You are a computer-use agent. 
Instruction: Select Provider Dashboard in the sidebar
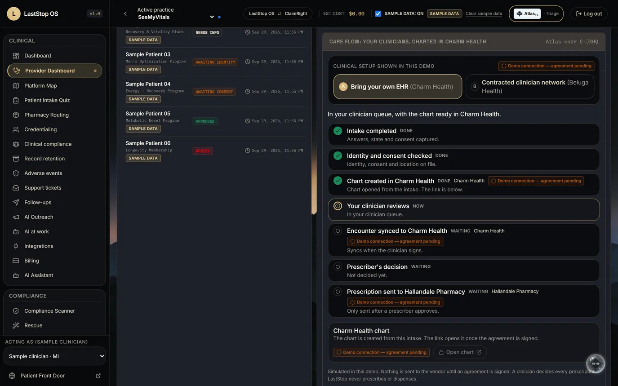click(55, 71)
